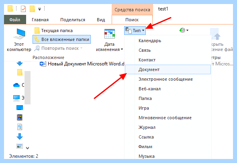The width and height of the screenshot is (237, 163).
Task: Open the Pictures icon in sidebar
Action: (x=20, y=146)
